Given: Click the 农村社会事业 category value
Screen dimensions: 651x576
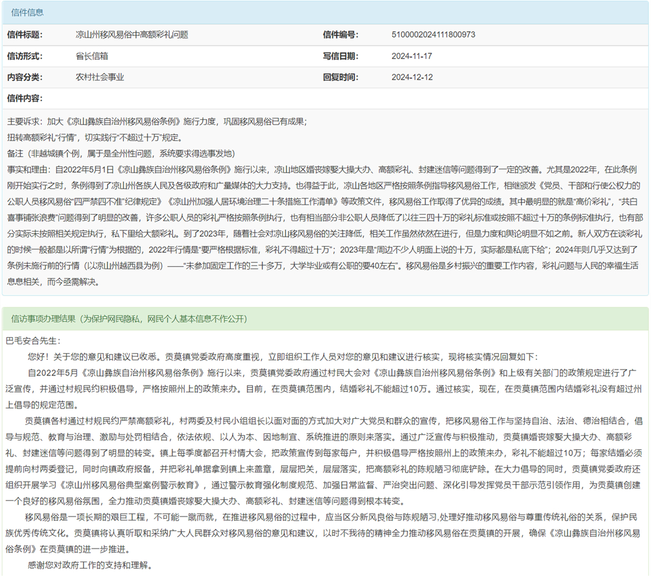Looking at the screenshot, I should tap(100, 77).
